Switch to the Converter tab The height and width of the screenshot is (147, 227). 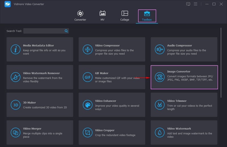coord(80,16)
